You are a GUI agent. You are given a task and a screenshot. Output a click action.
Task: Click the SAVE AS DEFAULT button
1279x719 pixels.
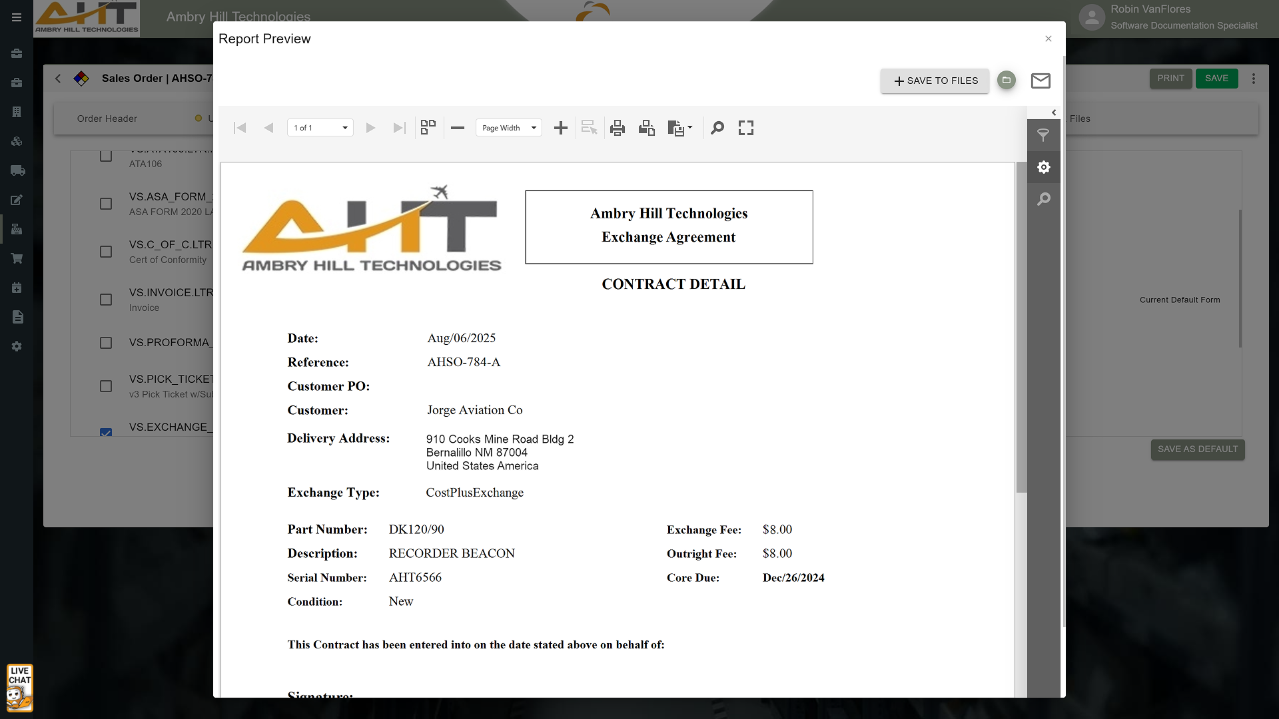[x=1197, y=449]
